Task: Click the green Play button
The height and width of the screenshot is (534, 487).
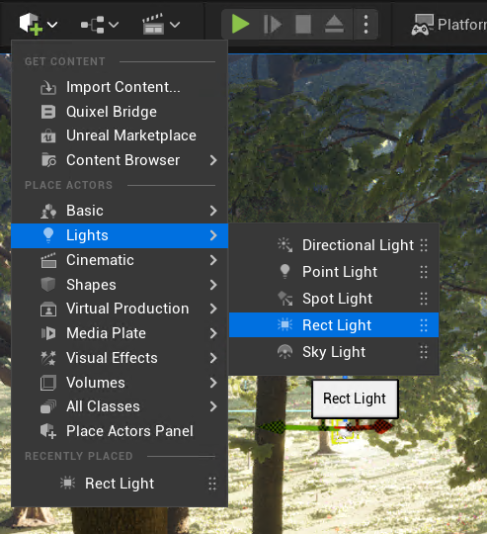Action: click(x=240, y=24)
